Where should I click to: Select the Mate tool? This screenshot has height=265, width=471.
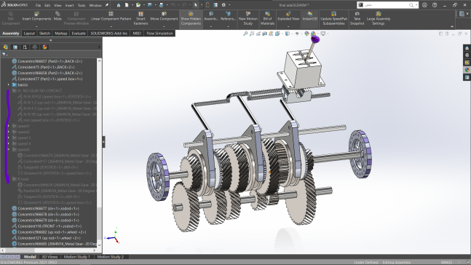tap(58, 16)
